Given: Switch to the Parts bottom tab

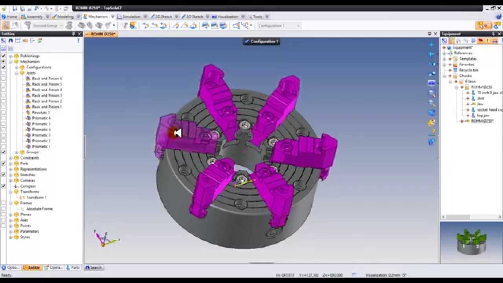Looking at the screenshot, I should point(73,268).
